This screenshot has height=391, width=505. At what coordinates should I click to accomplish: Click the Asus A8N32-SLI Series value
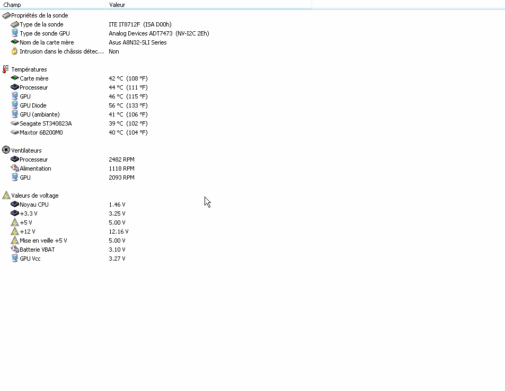pos(138,42)
